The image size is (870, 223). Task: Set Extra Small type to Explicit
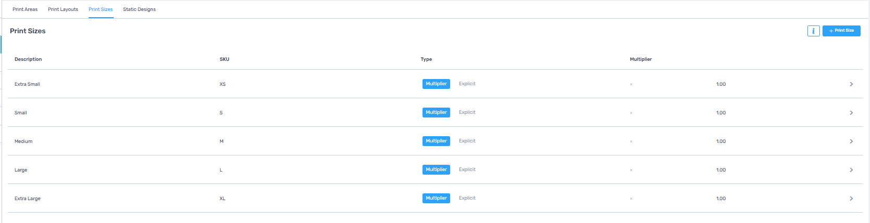(x=467, y=84)
